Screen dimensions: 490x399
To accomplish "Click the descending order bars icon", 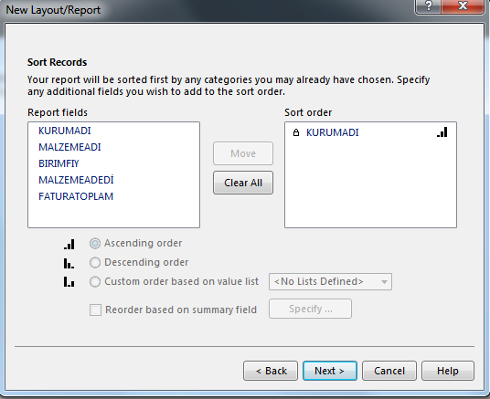I will coord(69,263).
